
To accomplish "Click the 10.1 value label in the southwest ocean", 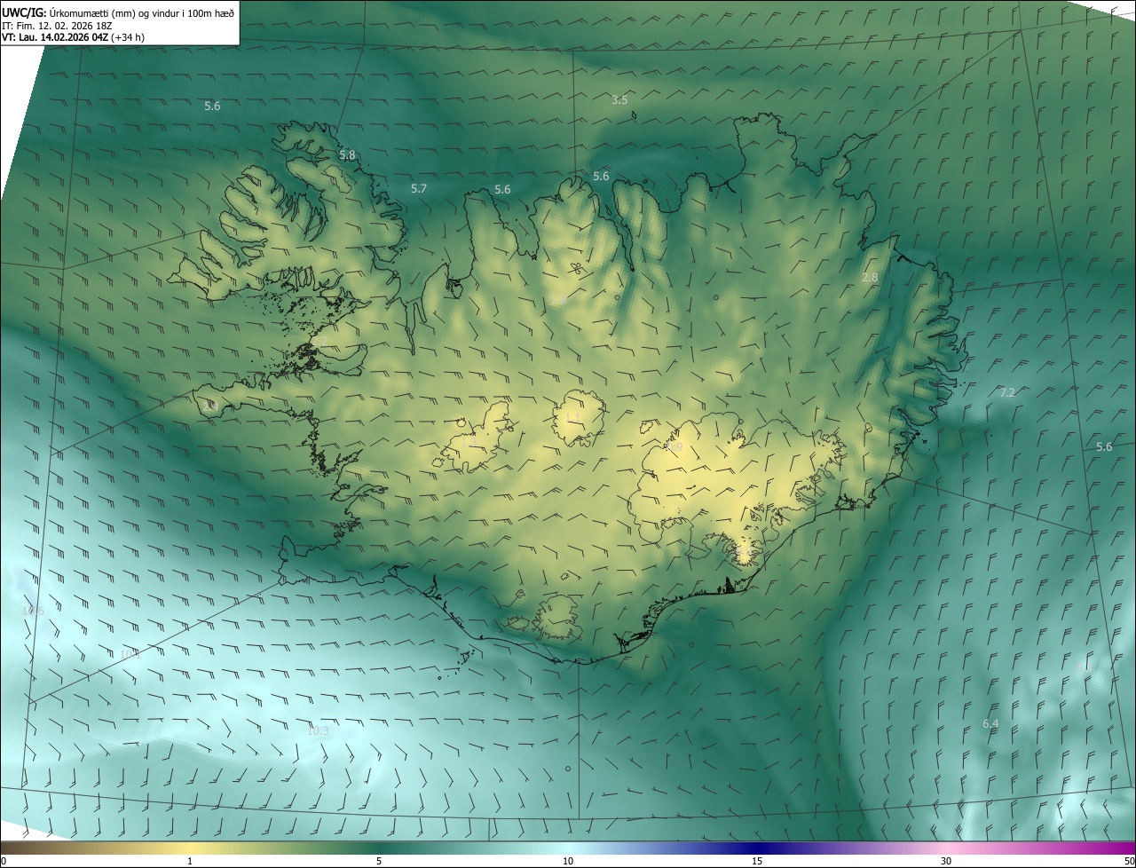I will [x=130, y=654].
